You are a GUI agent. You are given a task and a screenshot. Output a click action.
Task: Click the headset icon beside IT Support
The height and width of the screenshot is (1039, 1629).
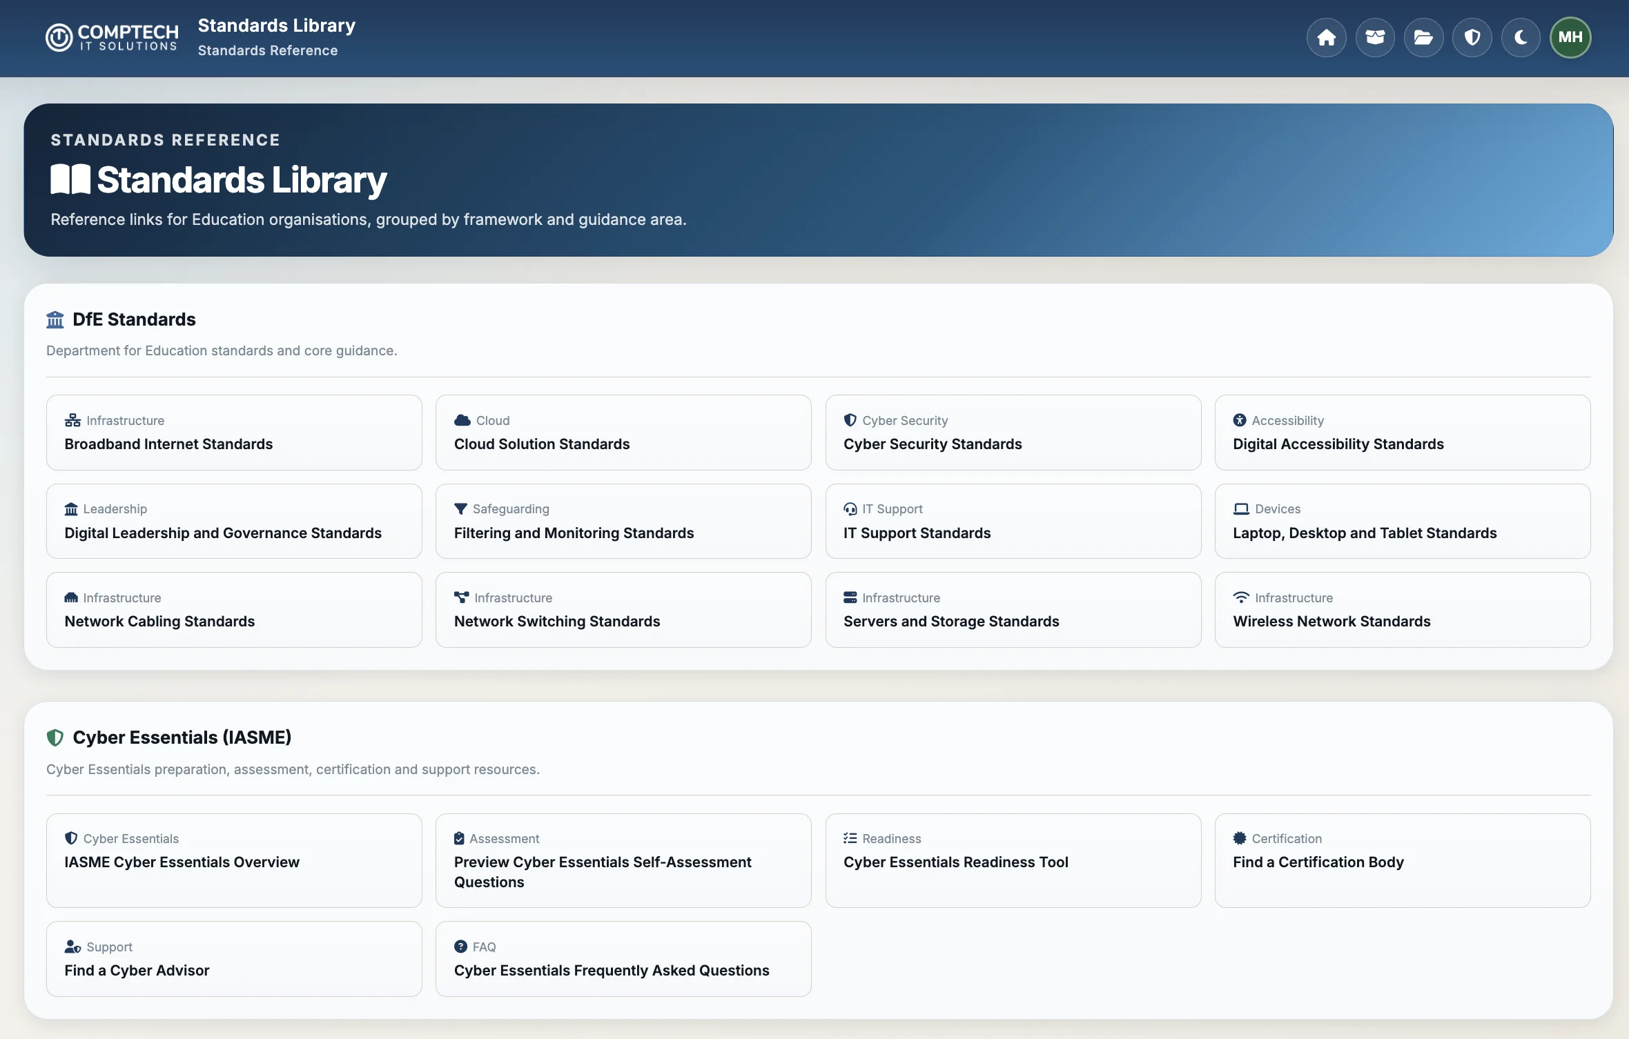850,509
